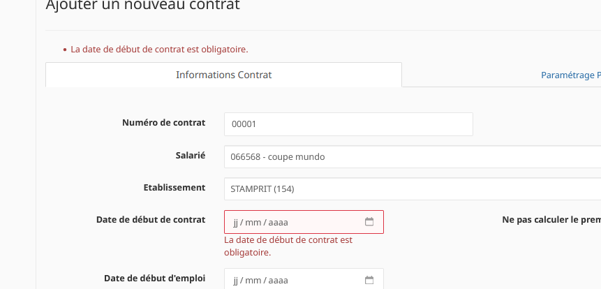Switch to the Informations Contrat tab
The image size is (601, 289).
[x=223, y=75]
